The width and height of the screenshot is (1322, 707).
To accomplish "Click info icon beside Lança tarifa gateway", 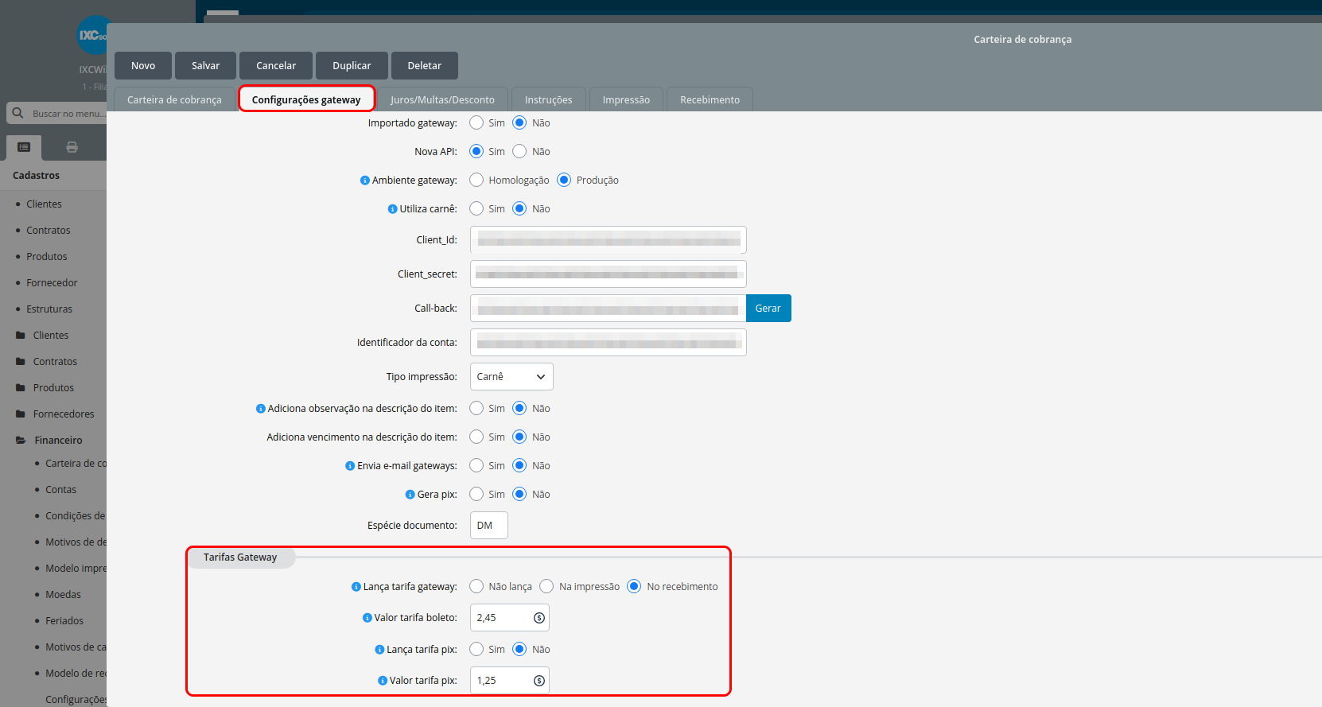I will point(356,587).
